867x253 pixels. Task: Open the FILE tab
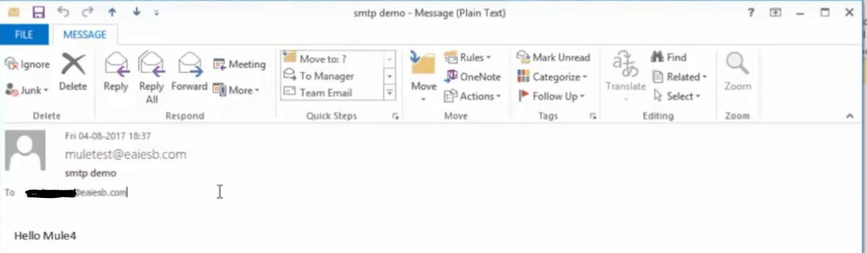pyautogui.click(x=24, y=35)
